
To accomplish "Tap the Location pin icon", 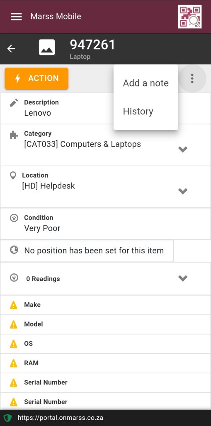I will [x=13, y=176].
